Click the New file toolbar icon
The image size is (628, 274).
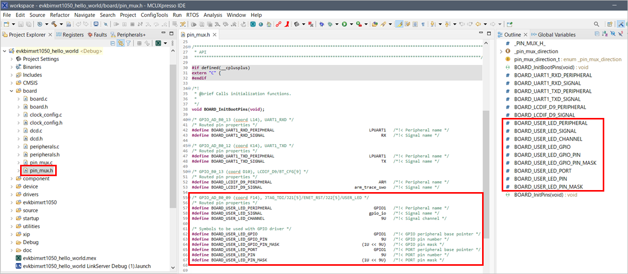6,24
